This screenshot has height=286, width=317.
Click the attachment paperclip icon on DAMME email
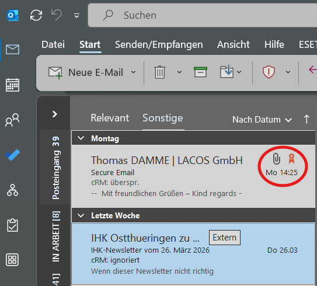click(276, 159)
